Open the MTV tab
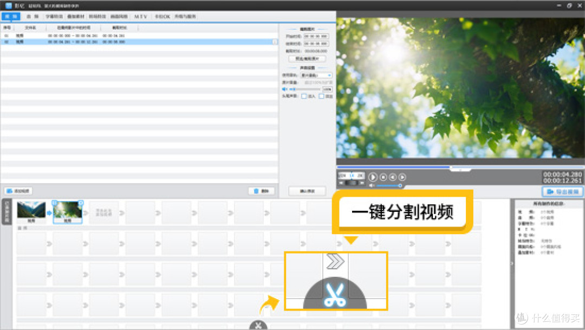 tap(141, 16)
